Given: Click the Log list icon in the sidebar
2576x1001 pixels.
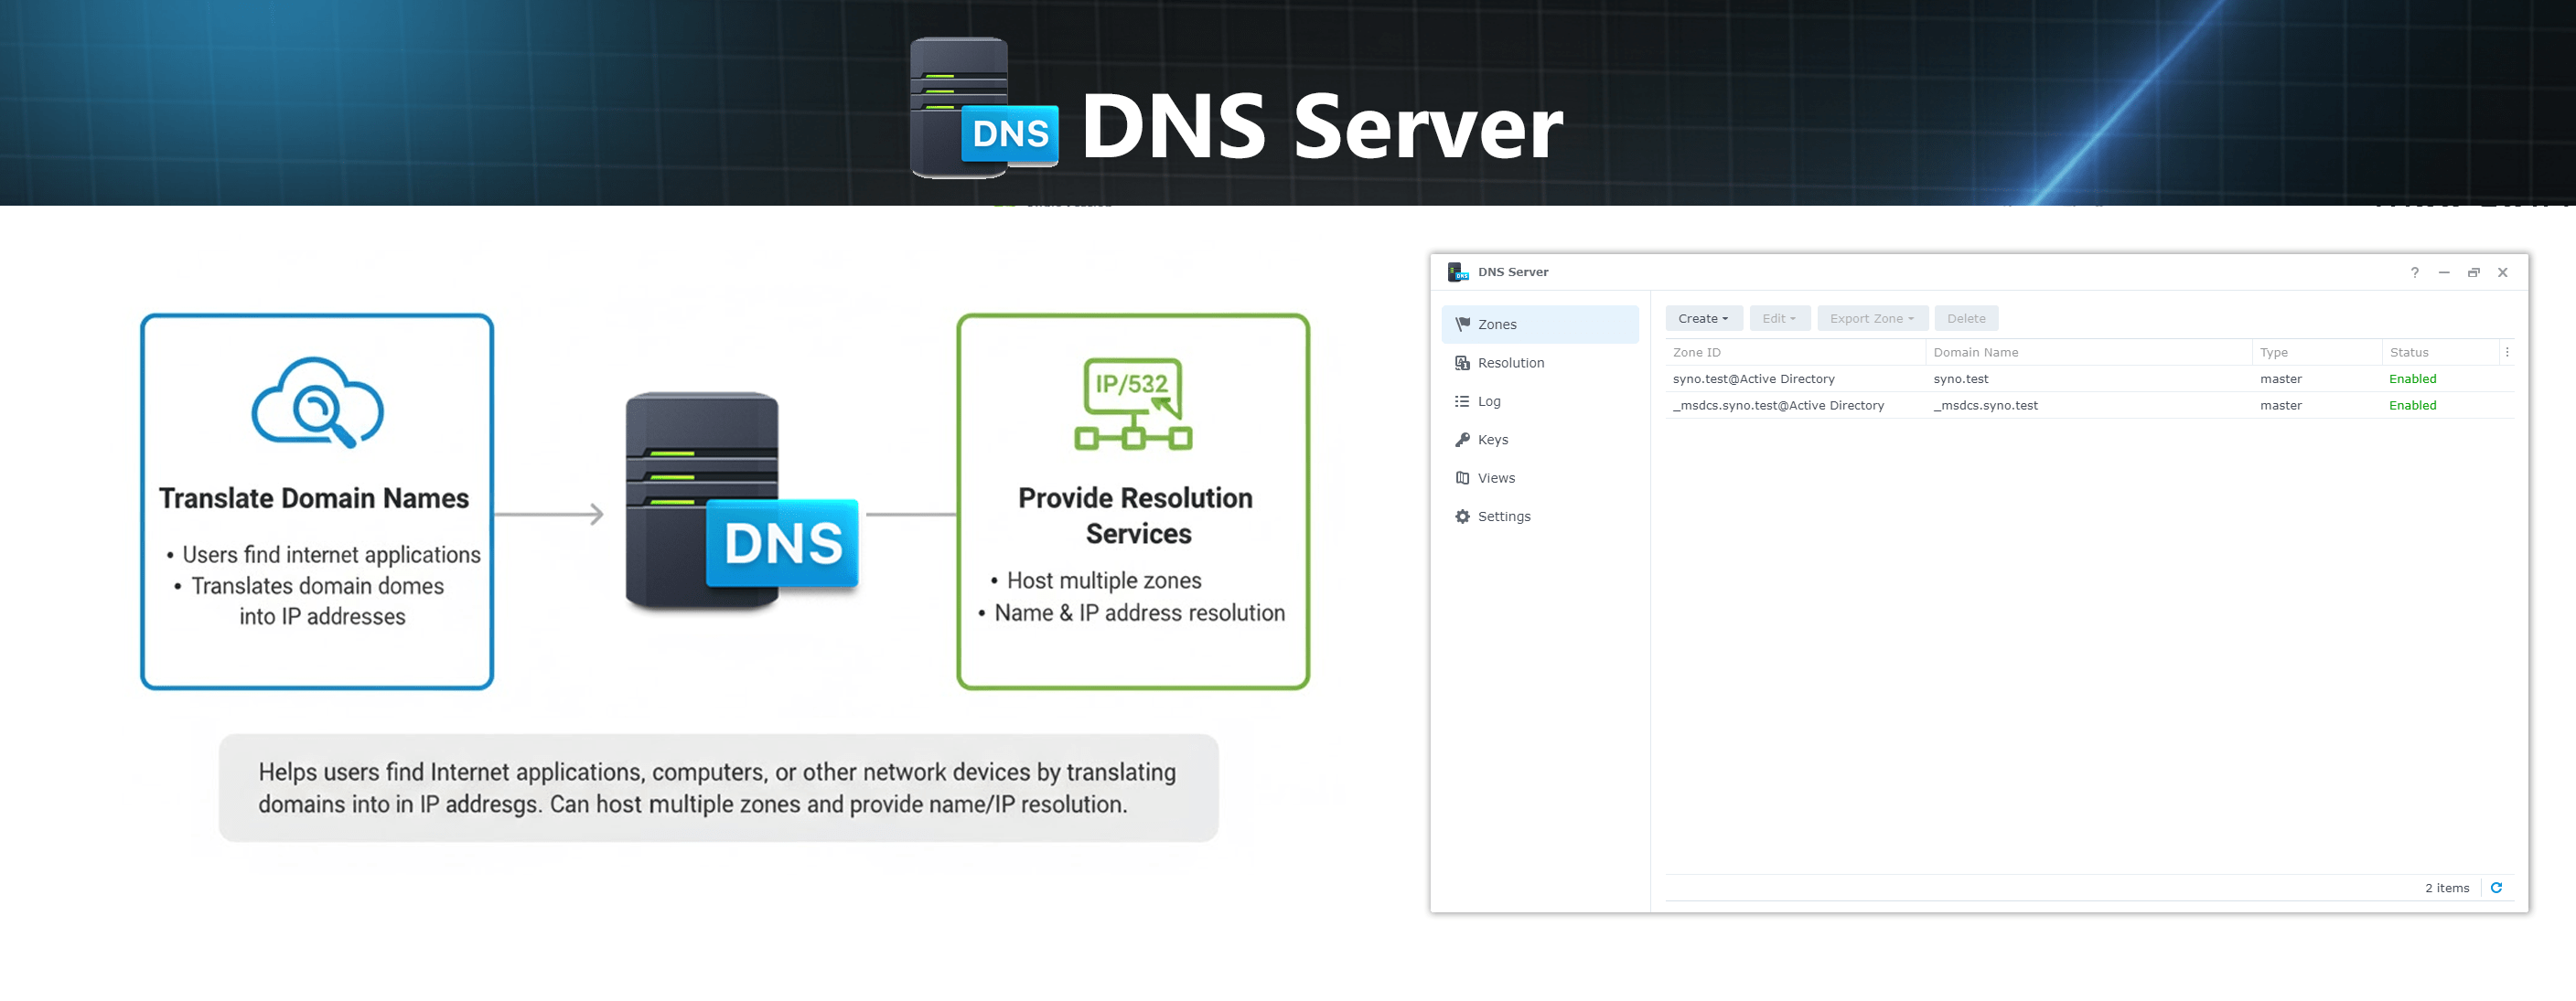Looking at the screenshot, I should coord(1461,400).
